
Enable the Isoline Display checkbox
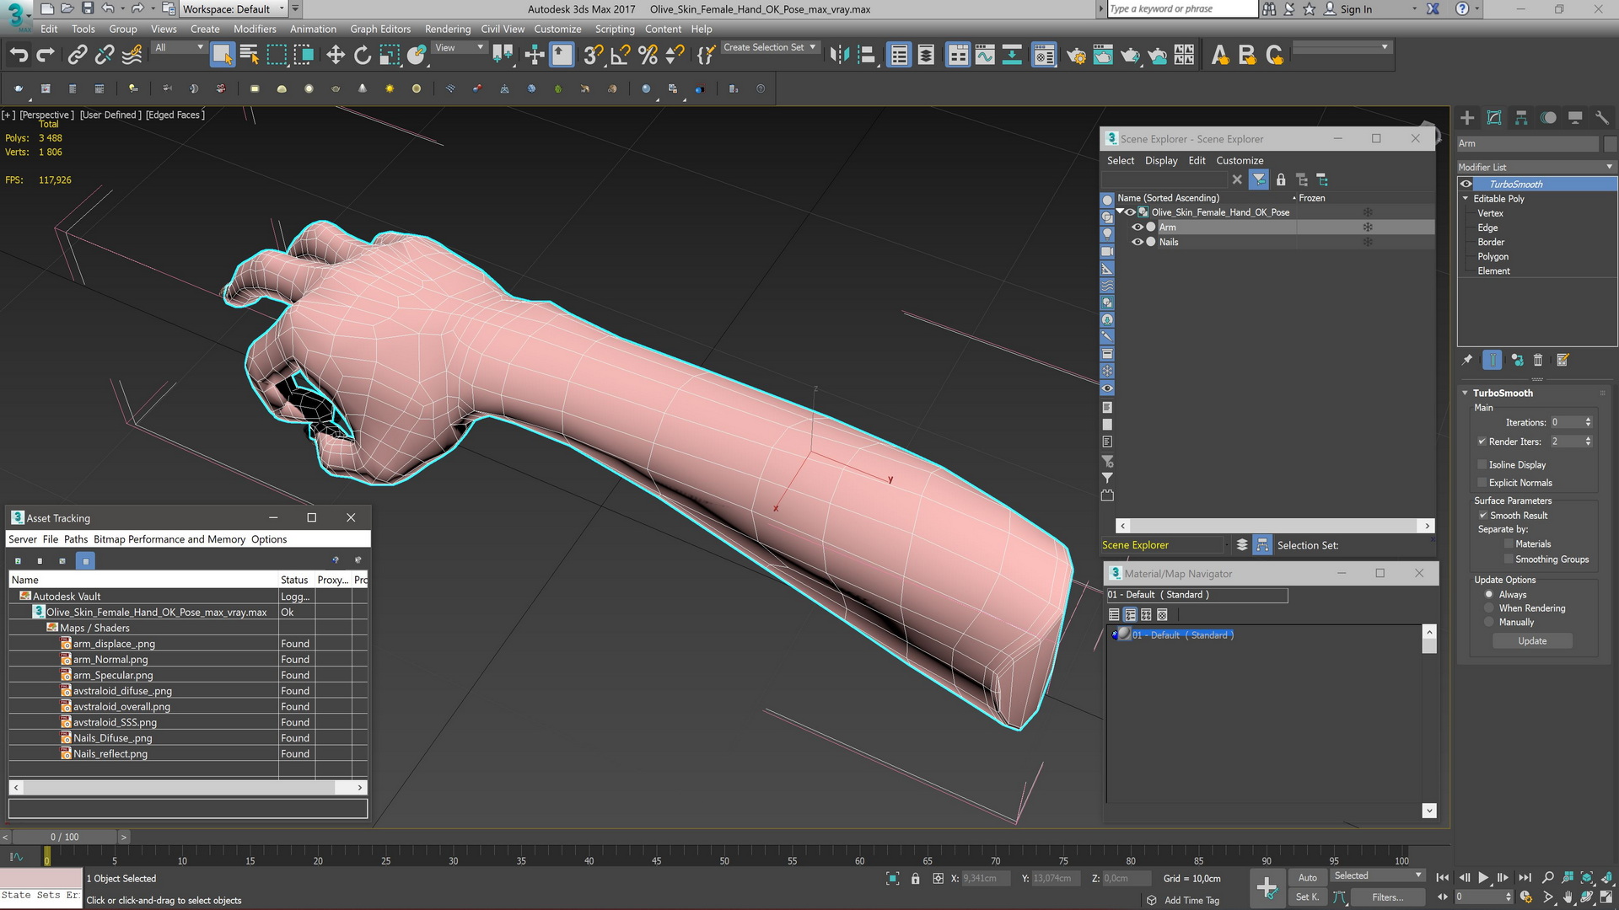point(1482,464)
